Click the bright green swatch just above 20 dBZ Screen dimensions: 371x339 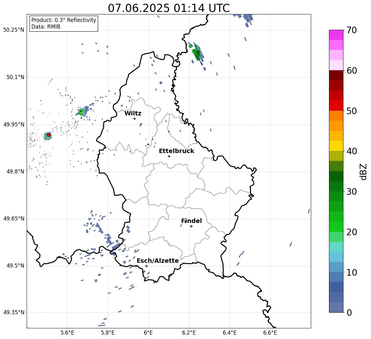(x=336, y=226)
